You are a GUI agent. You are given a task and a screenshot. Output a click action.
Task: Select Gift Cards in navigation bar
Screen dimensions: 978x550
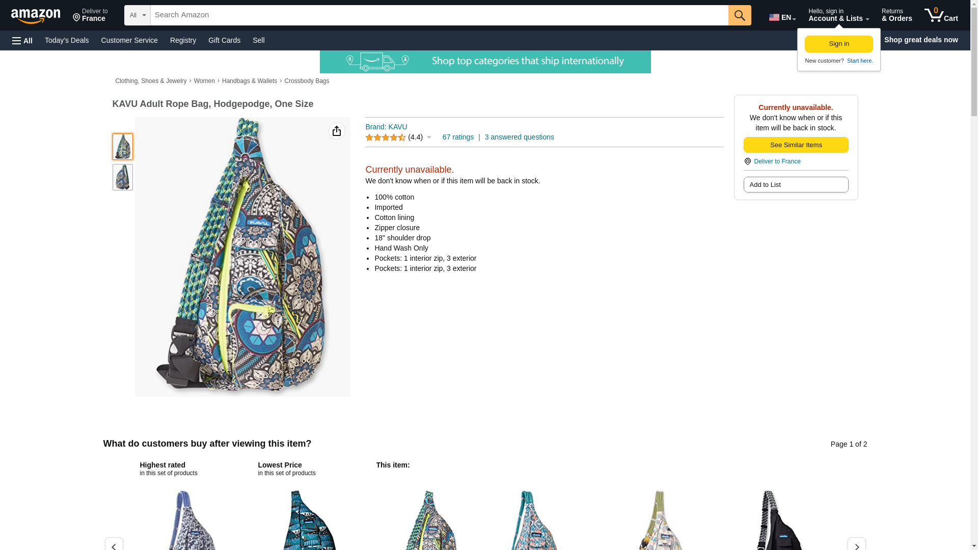pos(224,40)
